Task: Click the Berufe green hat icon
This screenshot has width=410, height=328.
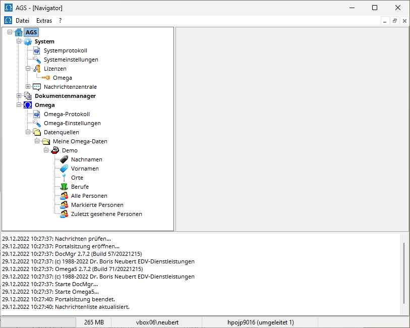Action: (64, 187)
